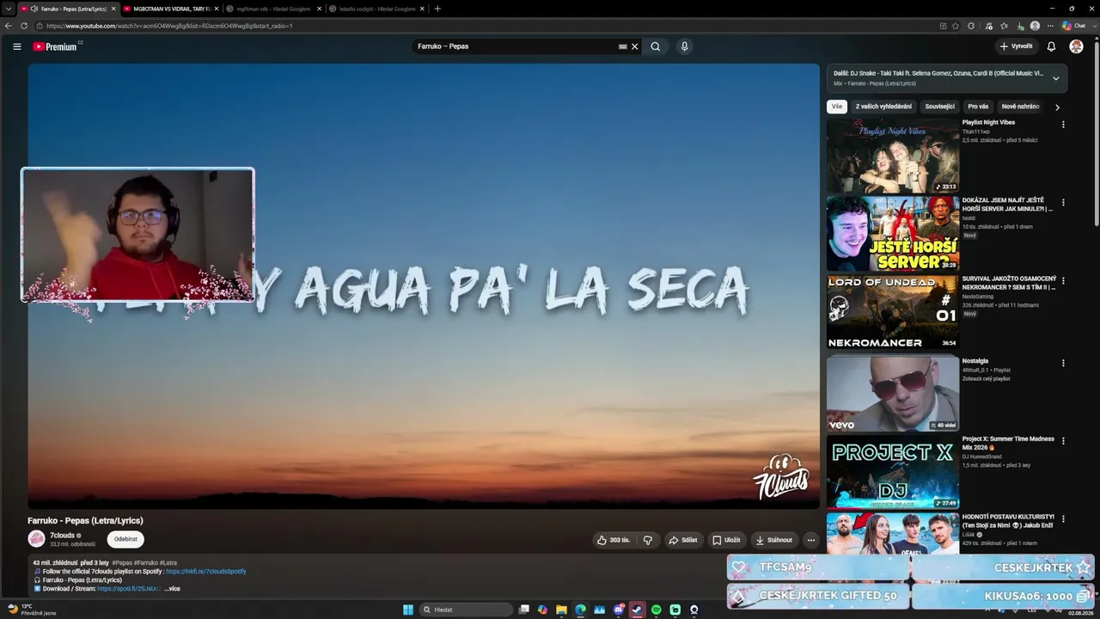The image size is (1100, 619).
Task: Launch Spotify from the taskbar
Action: click(x=656, y=610)
